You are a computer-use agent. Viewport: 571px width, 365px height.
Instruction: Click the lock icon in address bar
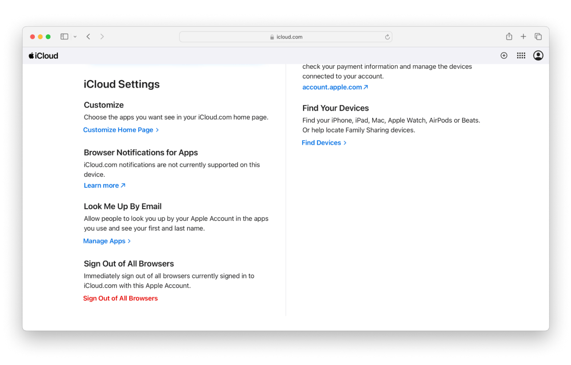[272, 37]
